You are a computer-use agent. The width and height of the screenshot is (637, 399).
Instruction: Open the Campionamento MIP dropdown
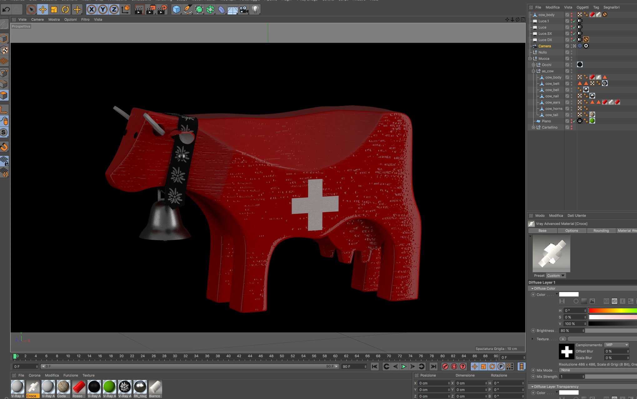click(x=617, y=345)
